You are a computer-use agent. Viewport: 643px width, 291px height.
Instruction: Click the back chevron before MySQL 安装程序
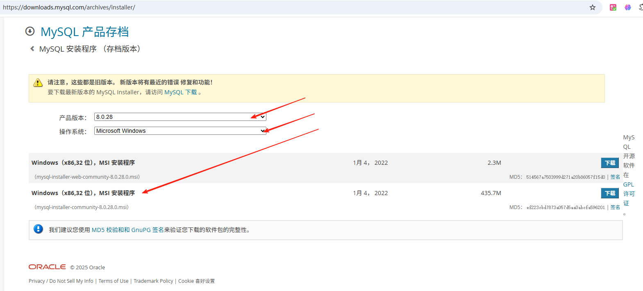(32, 49)
